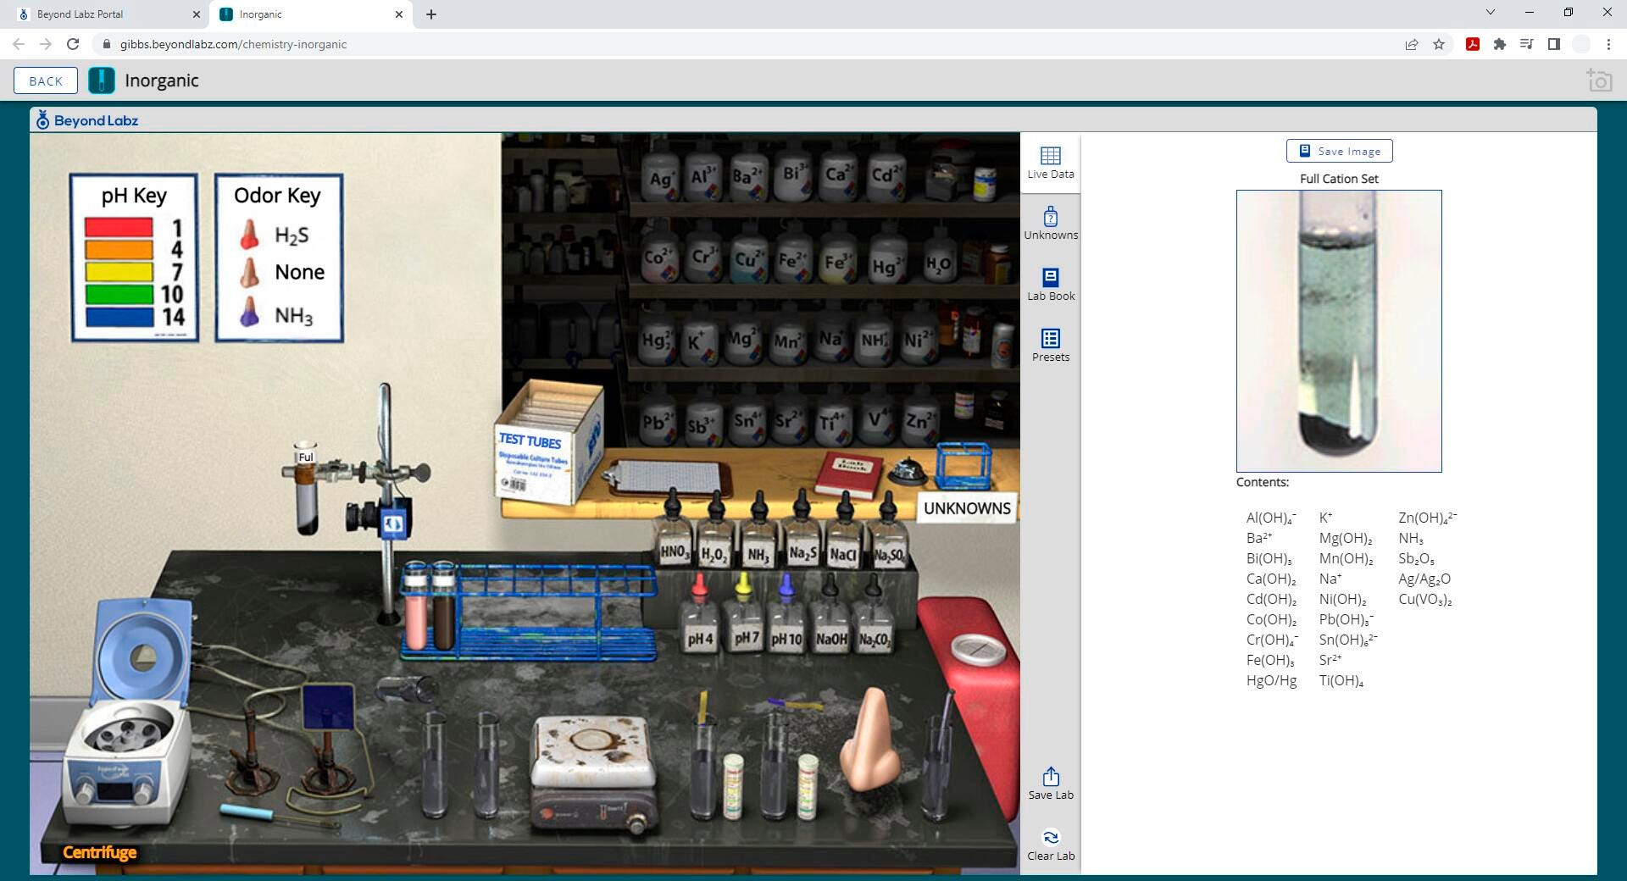
Task: Click the camera screenshot icon
Action: (x=1598, y=80)
